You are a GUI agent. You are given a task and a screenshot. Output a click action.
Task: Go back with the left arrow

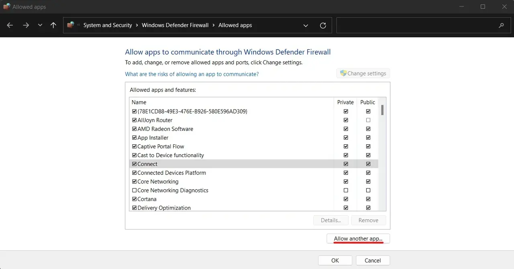[10, 25]
